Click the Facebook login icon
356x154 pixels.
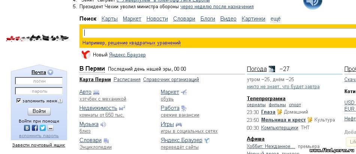click(35, 128)
